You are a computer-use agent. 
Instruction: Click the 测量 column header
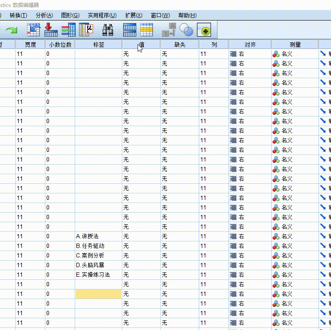pos(295,45)
